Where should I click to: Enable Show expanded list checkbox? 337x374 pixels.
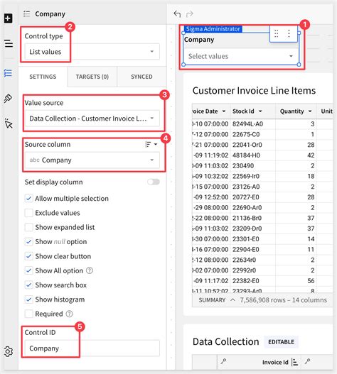(x=29, y=227)
